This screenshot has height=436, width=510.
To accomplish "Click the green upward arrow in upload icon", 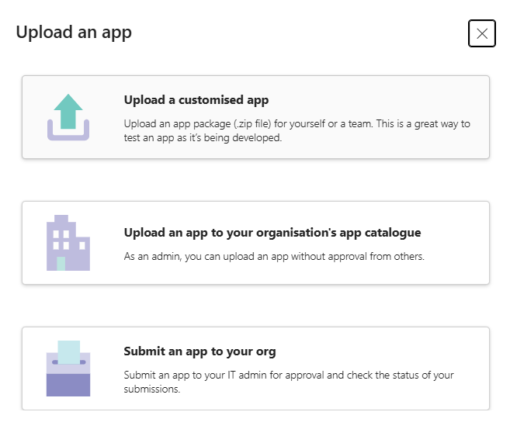I will pyautogui.click(x=68, y=109).
